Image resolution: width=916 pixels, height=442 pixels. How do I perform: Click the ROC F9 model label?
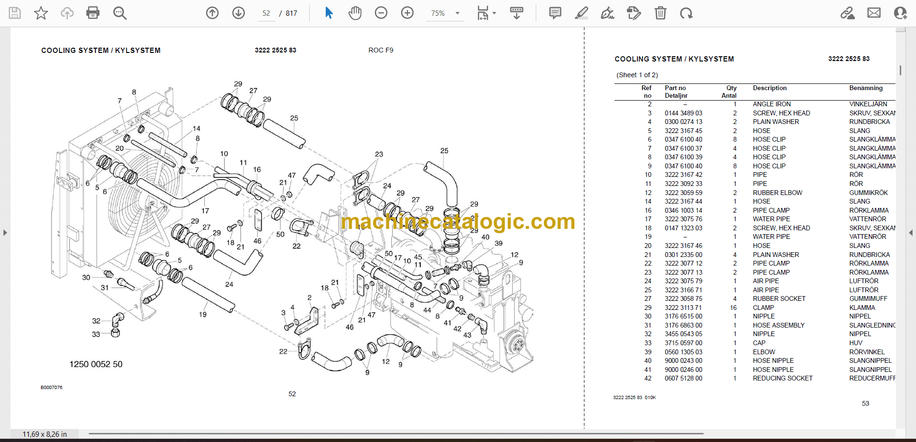click(381, 50)
